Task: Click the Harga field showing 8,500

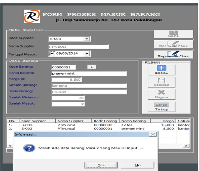Action: click(67, 80)
